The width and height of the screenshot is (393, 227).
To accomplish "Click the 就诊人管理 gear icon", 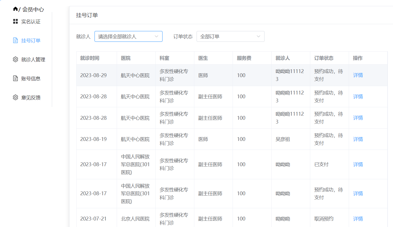I will tap(15, 59).
